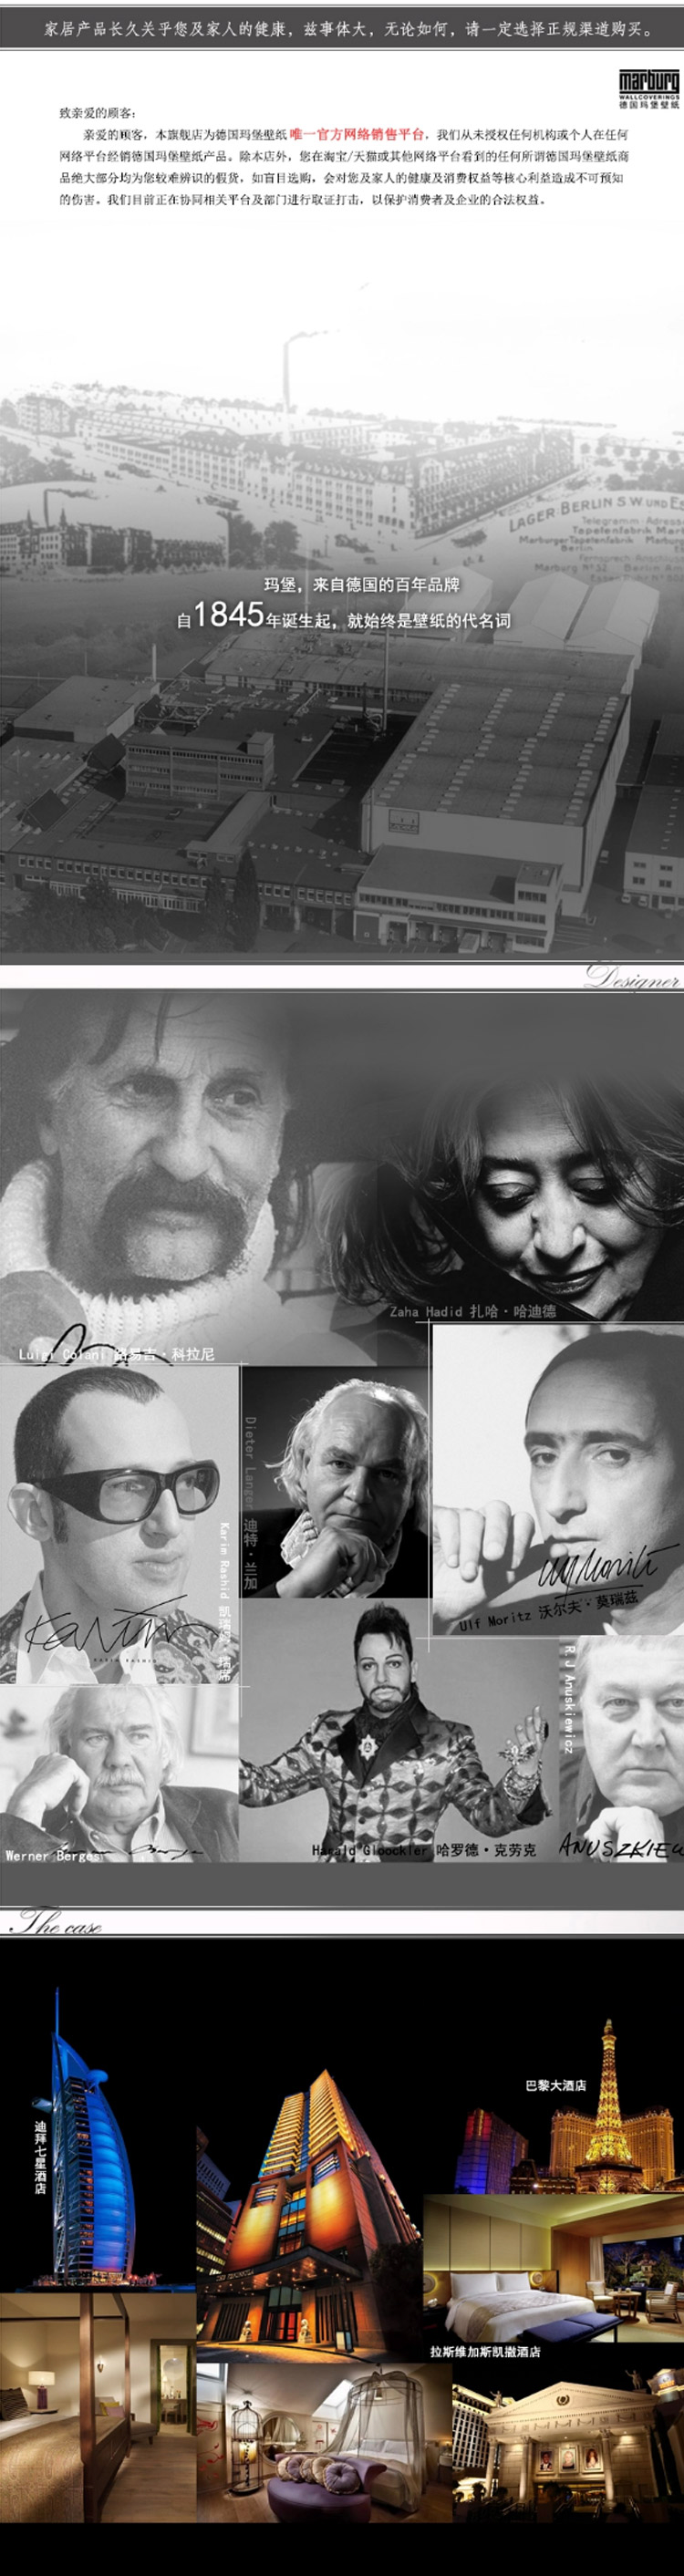Screen dimensions: 684x2576
Task: Open The case section heading
Action: tap(60, 1924)
